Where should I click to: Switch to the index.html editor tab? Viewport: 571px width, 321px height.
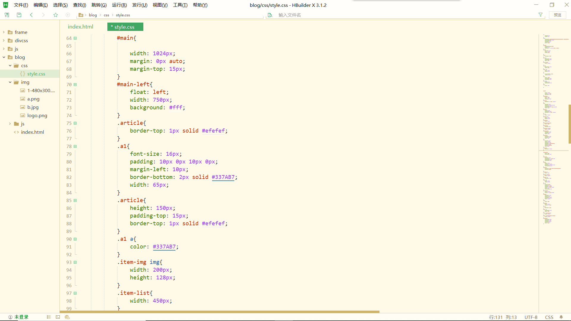point(81,27)
